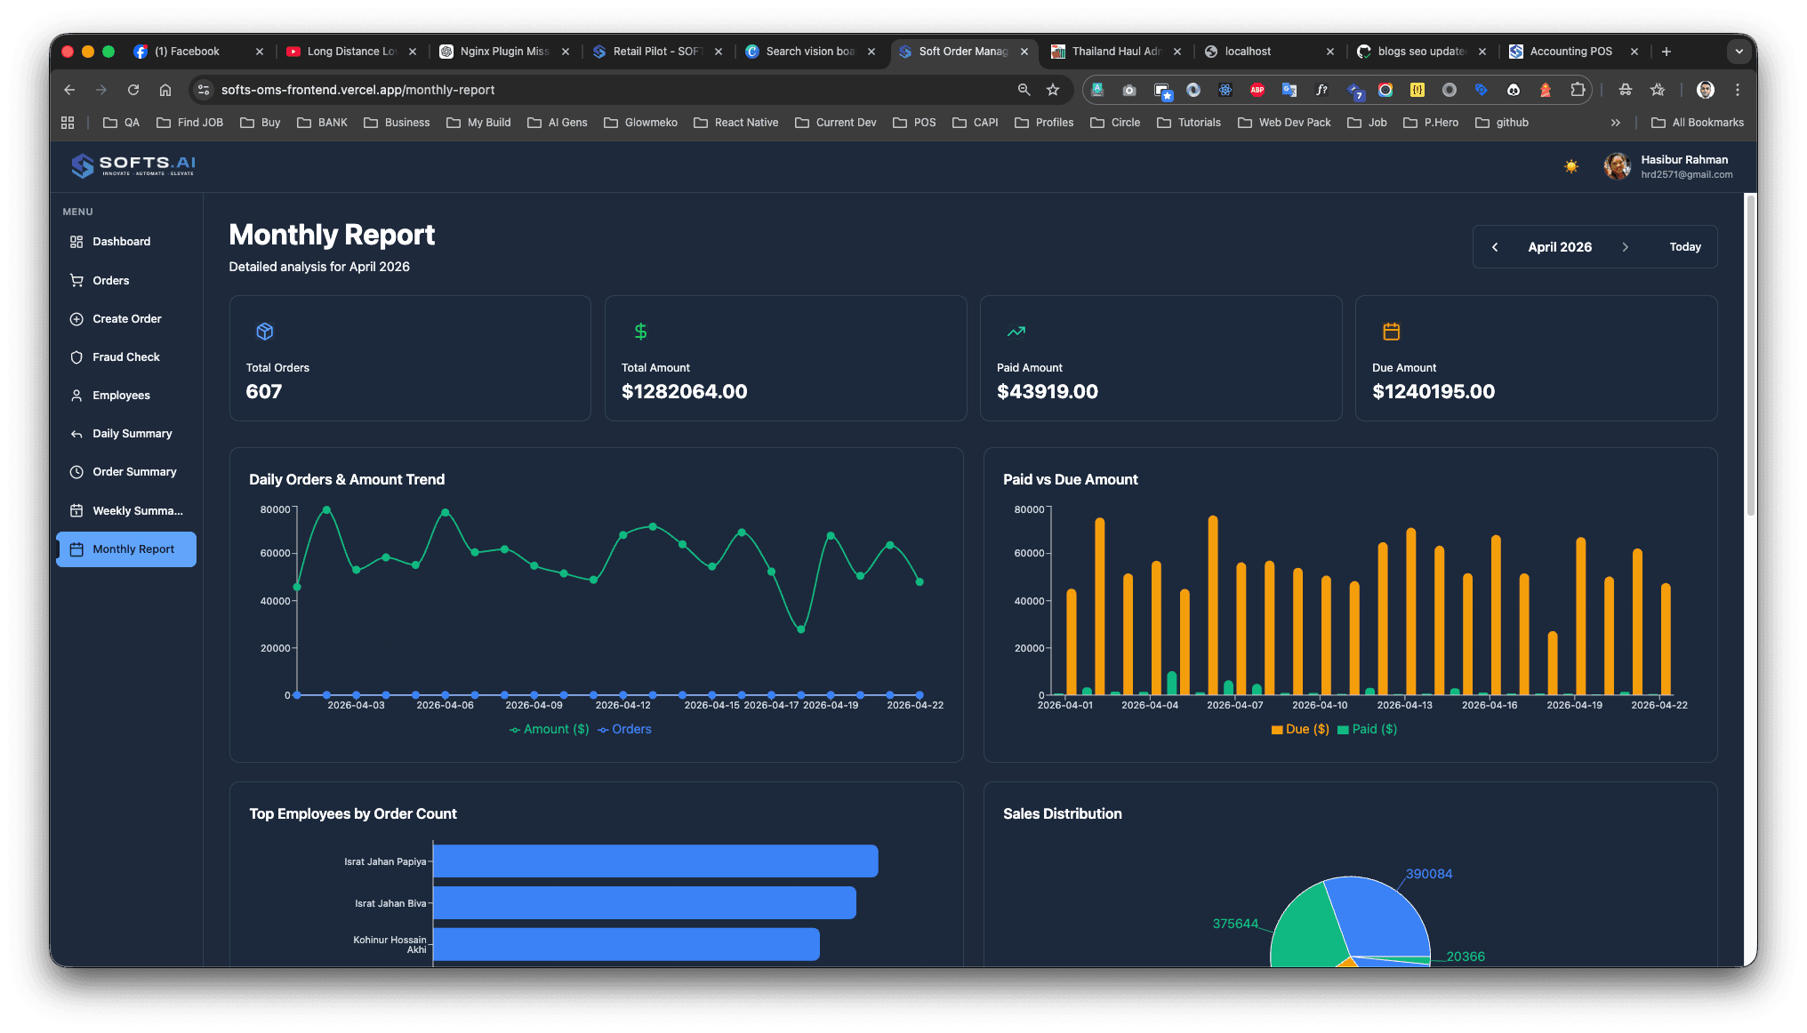Image resolution: width=1807 pixels, height=1033 pixels.
Task: Click the Hasibur Rahman profile avatar
Action: tap(1617, 166)
